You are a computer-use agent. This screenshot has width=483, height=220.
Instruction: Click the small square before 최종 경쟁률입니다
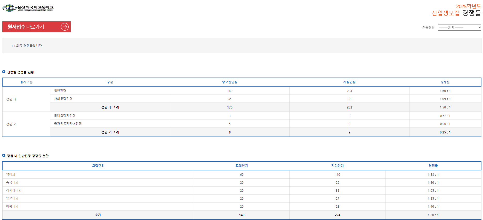pos(13,46)
